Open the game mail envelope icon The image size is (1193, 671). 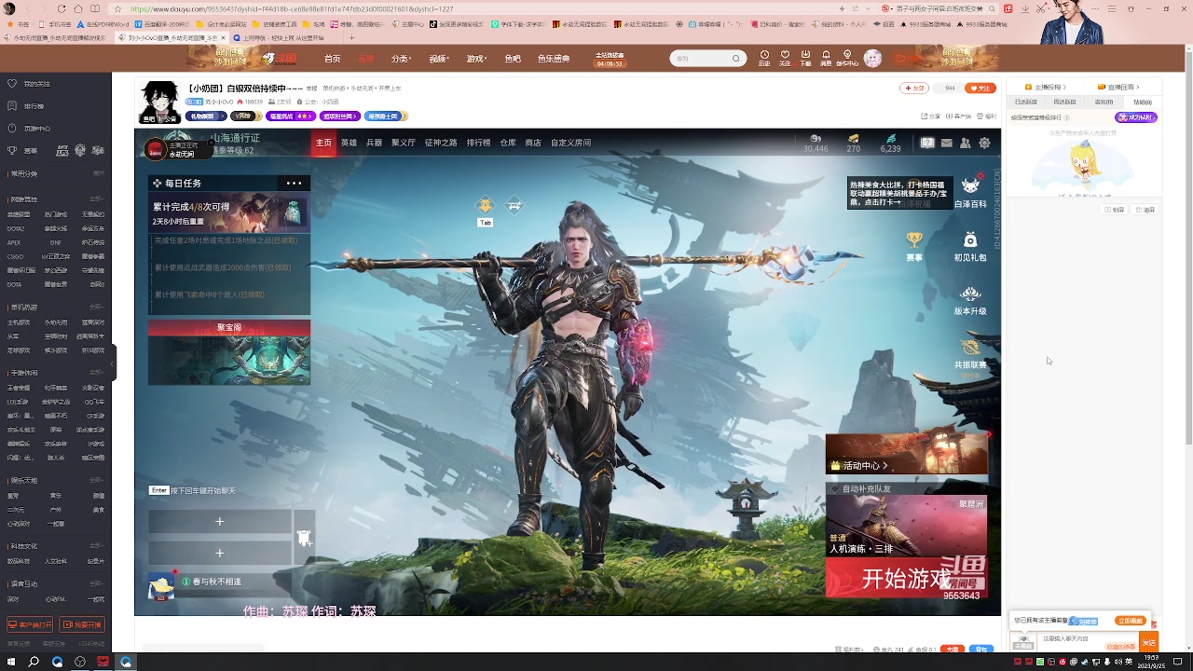pyautogui.click(x=947, y=143)
